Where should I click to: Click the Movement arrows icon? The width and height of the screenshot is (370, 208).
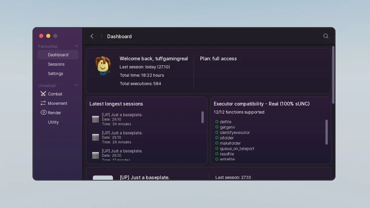click(x=43, y=103)
